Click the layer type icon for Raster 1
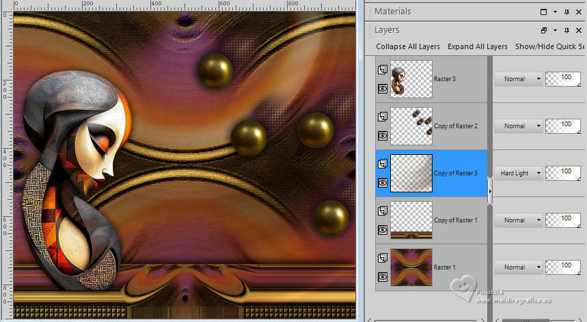The image size is (587, 322). [382, 258]
